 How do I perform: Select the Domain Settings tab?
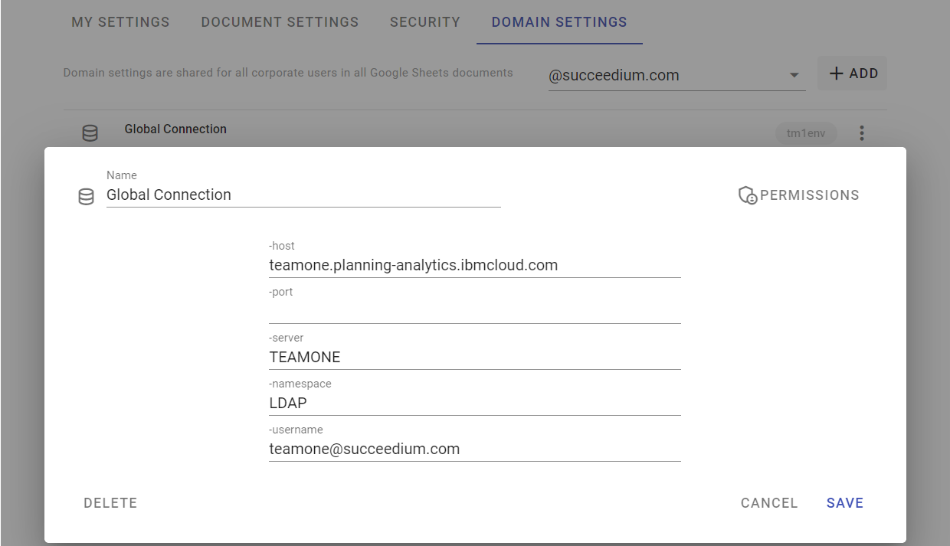[x=559, y=22]
